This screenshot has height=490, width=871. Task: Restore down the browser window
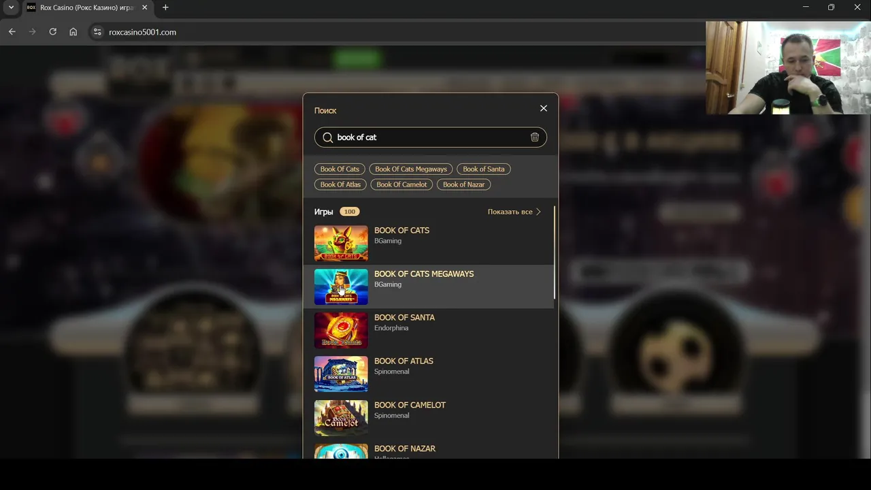click(x=831, y=7)
